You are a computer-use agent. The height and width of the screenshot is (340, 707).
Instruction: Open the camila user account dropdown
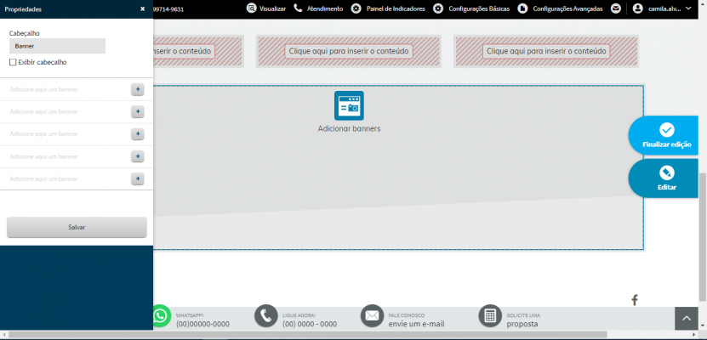[662, 8]
